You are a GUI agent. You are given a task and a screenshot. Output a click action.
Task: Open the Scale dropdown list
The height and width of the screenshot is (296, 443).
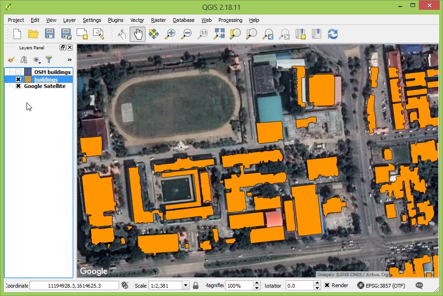coord(185,285)
